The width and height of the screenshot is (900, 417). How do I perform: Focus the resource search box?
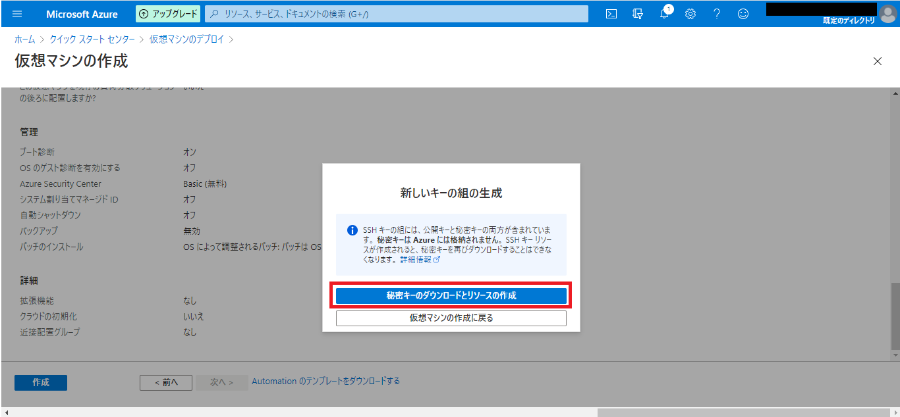[x=397, y=14]
